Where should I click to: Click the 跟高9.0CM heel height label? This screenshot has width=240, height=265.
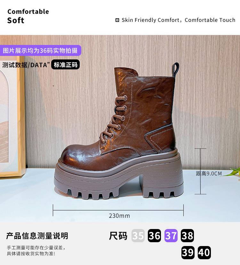point(209,173)
